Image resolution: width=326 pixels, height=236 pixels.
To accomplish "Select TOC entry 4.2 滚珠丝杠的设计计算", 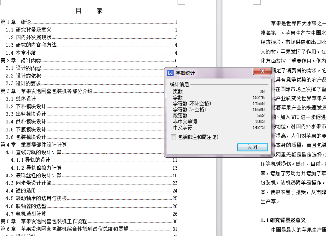I will pos(34,176).
